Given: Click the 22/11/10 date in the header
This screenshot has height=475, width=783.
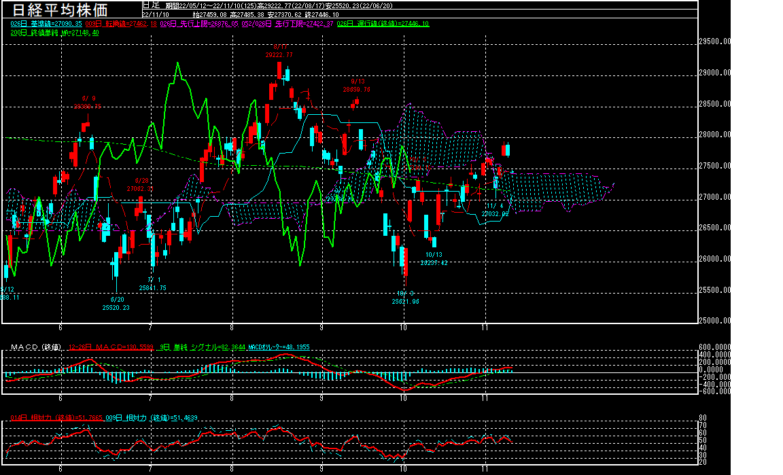Looking at the screenshot, I should pyautogui.click(x=155, y=15).
